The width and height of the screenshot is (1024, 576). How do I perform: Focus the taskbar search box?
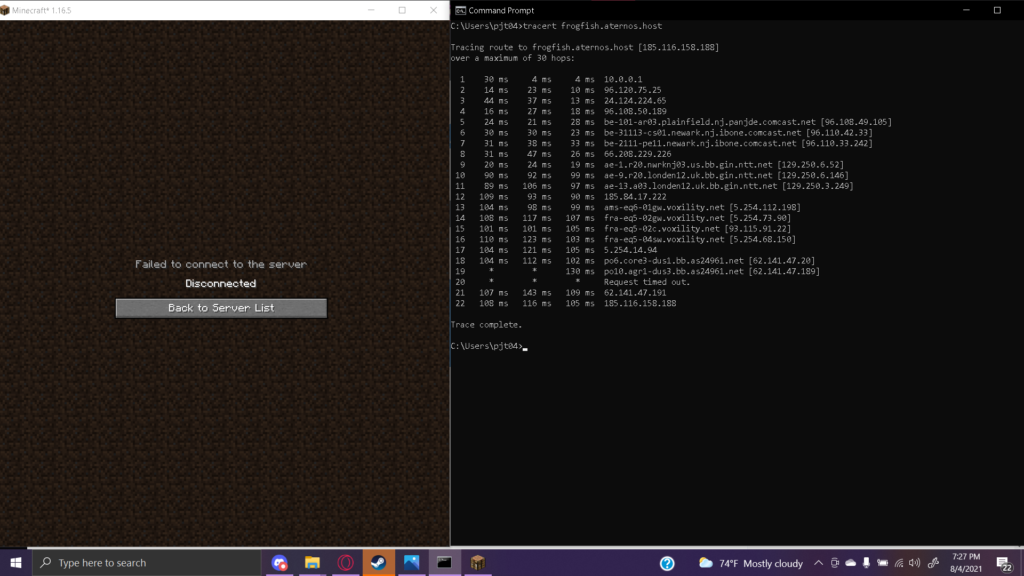point(147,563)
